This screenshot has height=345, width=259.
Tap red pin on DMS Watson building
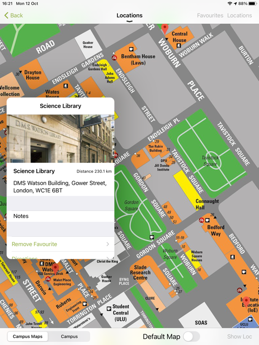[x=55, y=269]
